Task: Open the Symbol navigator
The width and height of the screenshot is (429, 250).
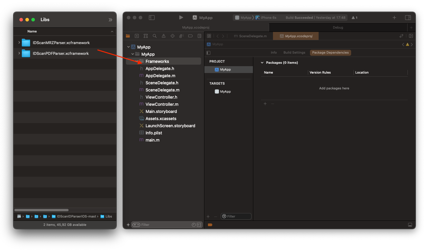Action: (146, 36)
